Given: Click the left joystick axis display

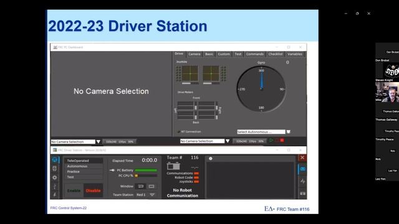Looking at the screenshot, I should pos(190,73).
